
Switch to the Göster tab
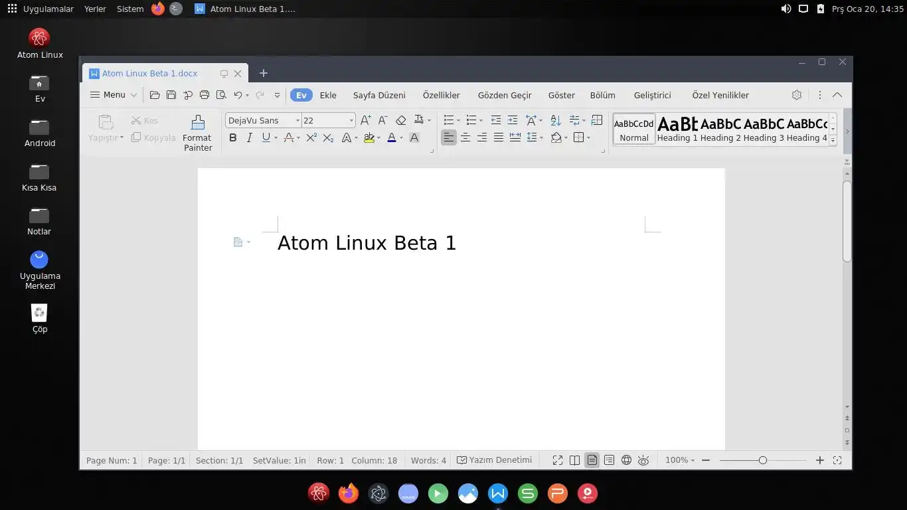coord(562,95)
